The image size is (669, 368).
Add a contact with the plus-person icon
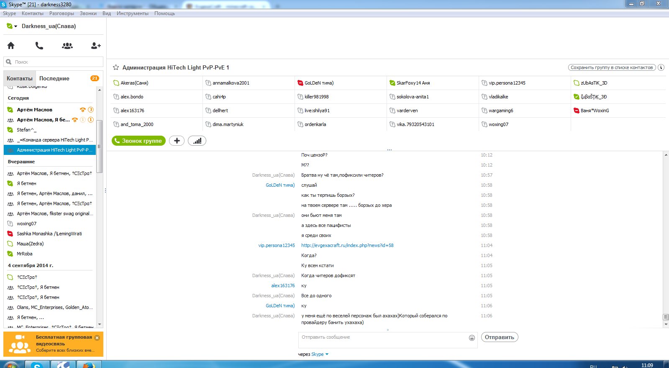pos(96,46)
